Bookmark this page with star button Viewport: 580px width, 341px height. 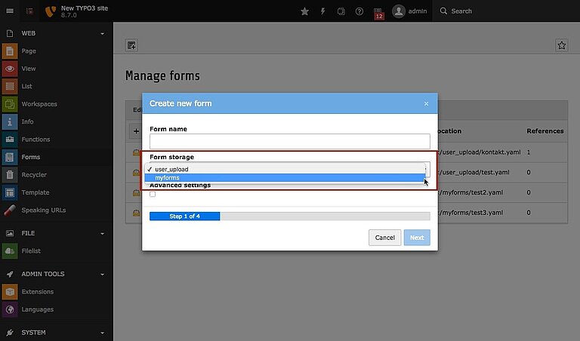coord(562,45)
